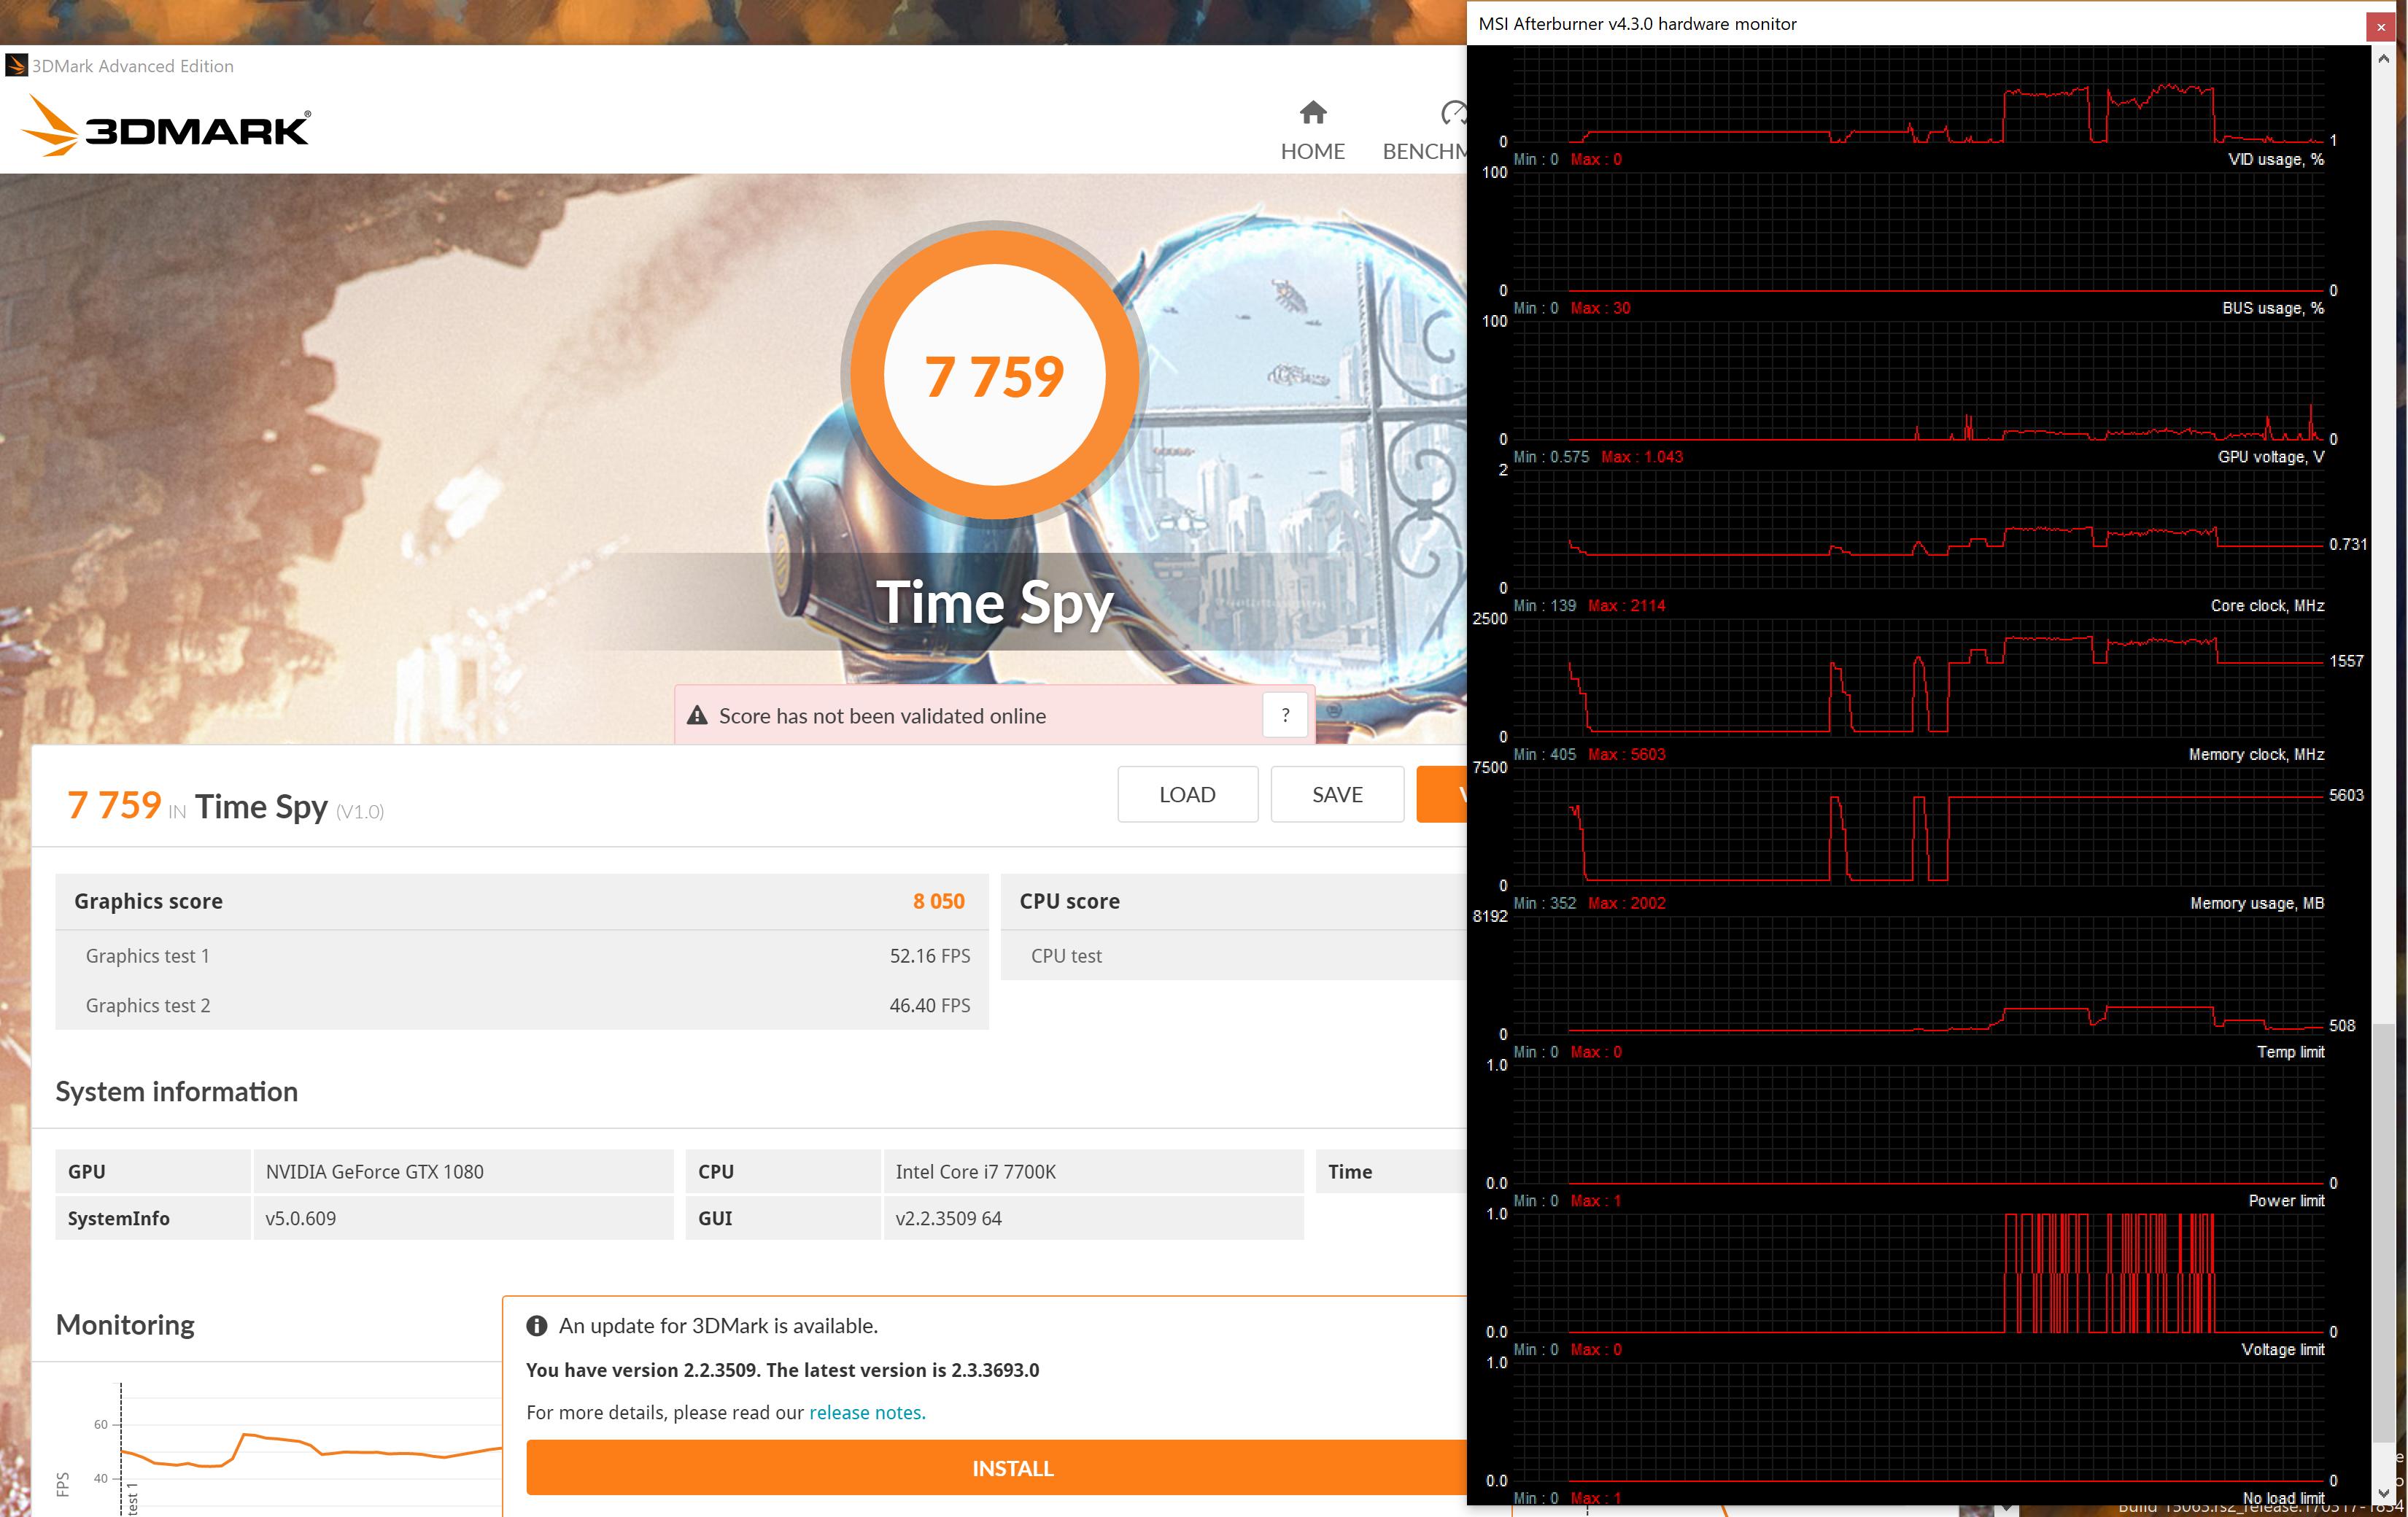This screenshot has width=2408, height=1517.
Task: Close the MSI Afterburner hardware monitor
Action: (2380, 26)
